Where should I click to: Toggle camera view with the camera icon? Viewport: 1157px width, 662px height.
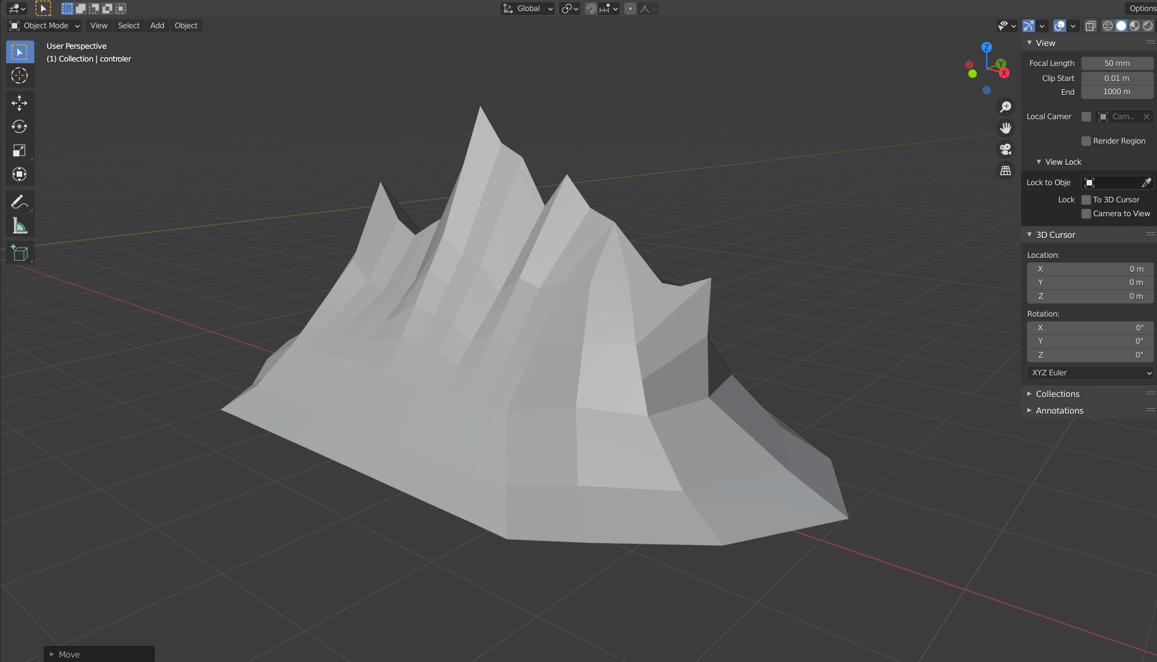click(x=1006, y=149)
